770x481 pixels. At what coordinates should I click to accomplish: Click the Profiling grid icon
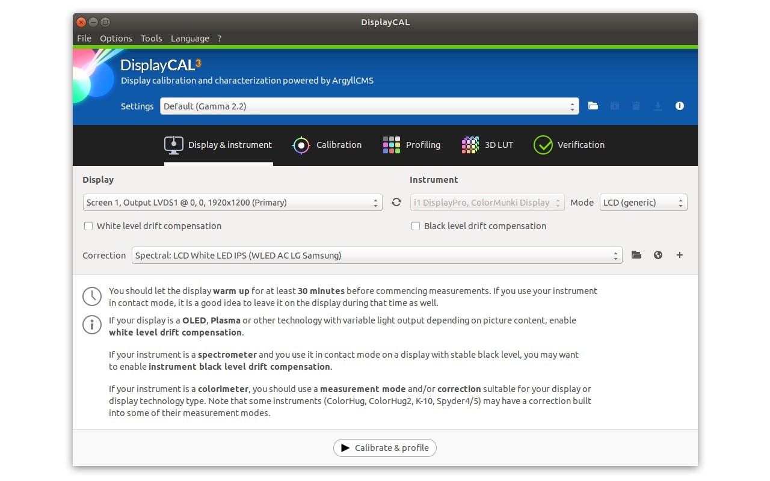(x=391, y=144)
